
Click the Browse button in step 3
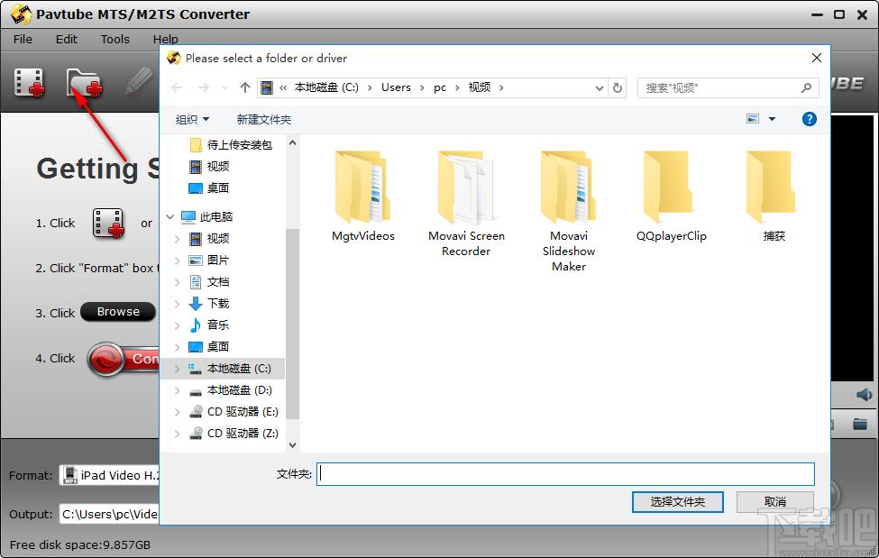click(x=118, y=312)
